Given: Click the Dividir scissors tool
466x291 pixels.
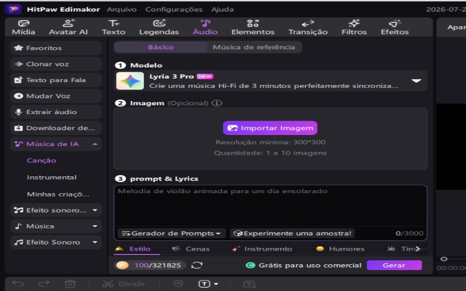Looking at the screenshot, I should 123,284.
